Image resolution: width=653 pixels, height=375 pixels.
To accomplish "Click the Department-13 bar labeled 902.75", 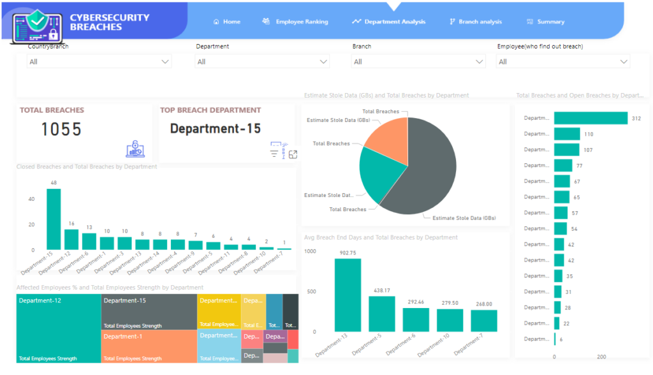I will coord(348,295).
